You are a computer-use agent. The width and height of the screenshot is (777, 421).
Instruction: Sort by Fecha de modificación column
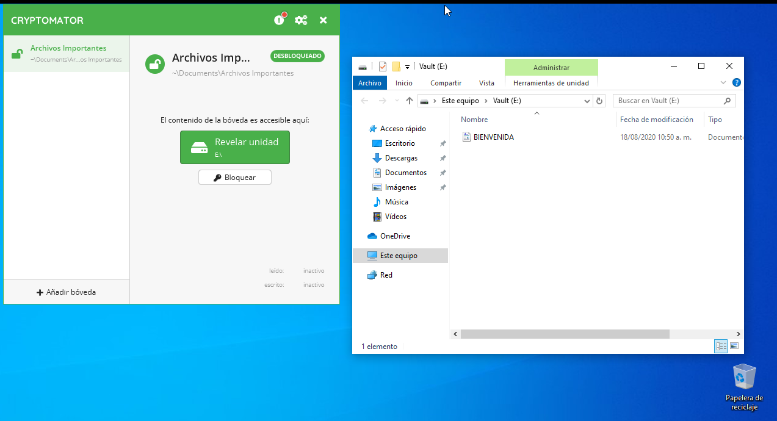(x=657, y=120)
